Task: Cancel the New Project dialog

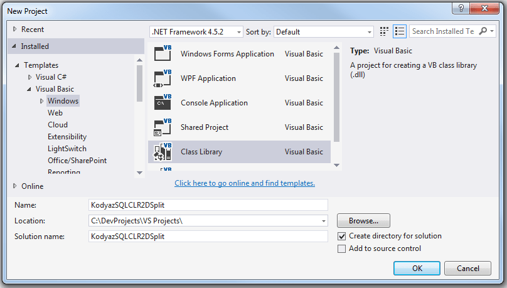Action: point(467,269)
